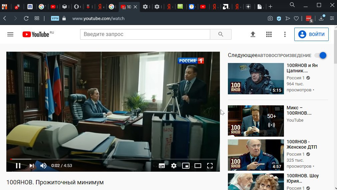Go back in browser history
Viewport: 337px width, 190px height.
(5, 18)
